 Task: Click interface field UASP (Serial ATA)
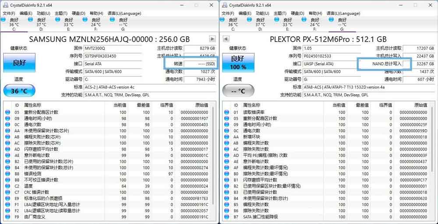pyautogui.click(x=332, y=64)
